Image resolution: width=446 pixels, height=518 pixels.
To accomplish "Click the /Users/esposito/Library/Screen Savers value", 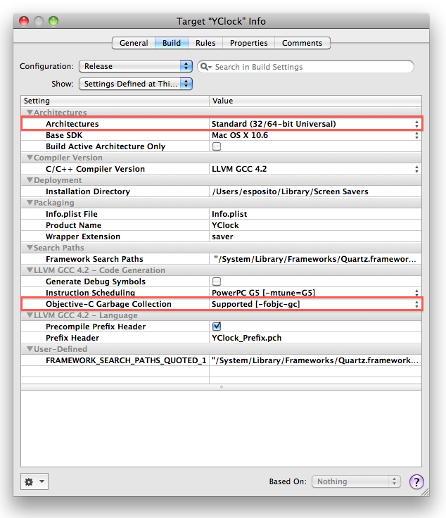I will [x=290, y=191].
